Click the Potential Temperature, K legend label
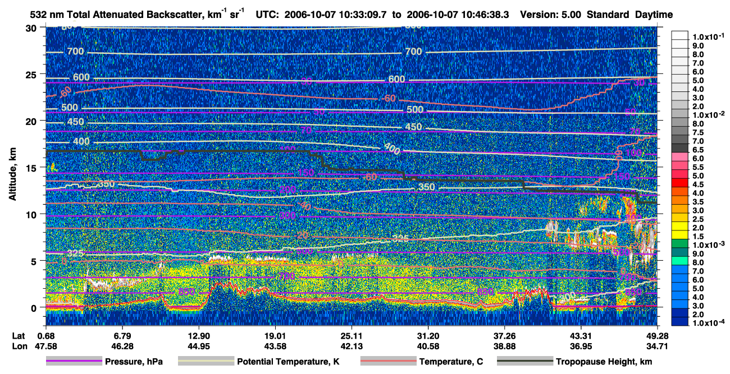730x374 pixels. tap(288, 362)
